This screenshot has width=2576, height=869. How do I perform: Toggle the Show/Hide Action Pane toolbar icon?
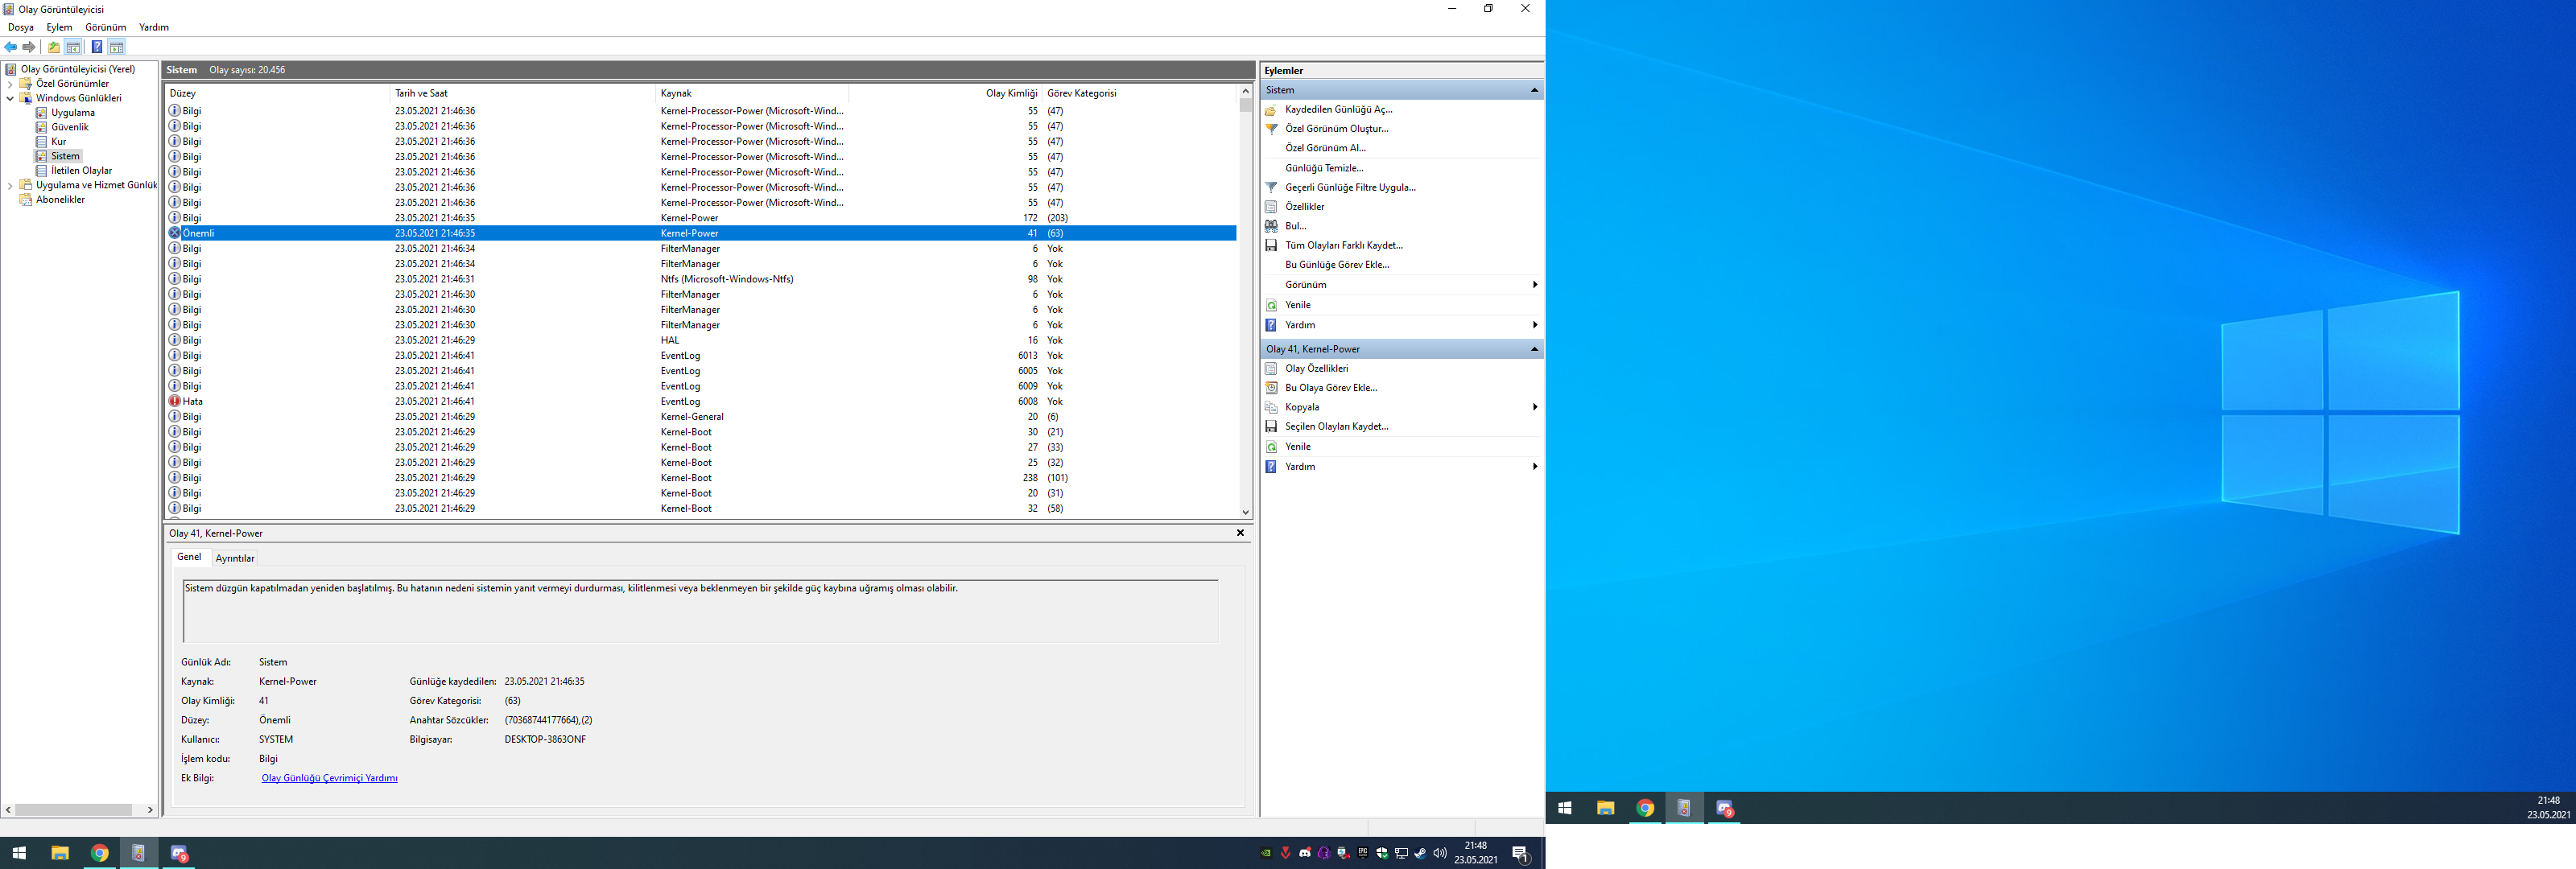pos(117,47)
